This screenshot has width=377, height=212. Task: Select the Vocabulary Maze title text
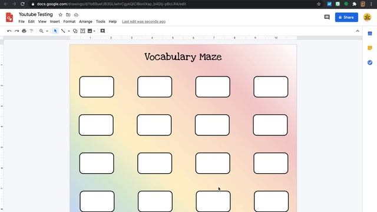183,57
